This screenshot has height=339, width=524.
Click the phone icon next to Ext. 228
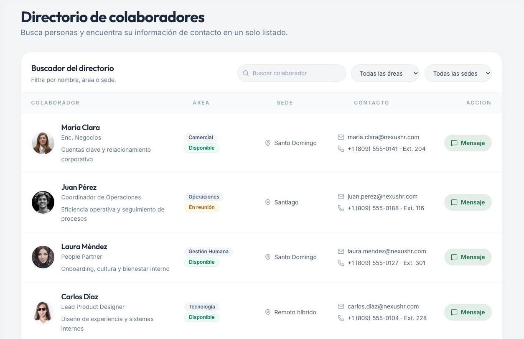[341, 318]
